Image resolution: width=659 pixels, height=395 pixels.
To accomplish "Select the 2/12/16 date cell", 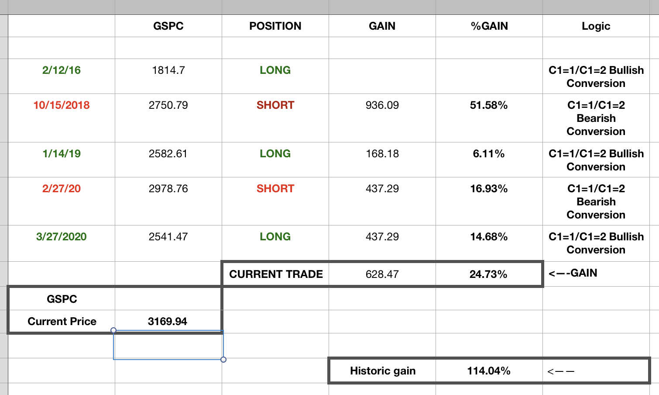I will pos(62,70).
